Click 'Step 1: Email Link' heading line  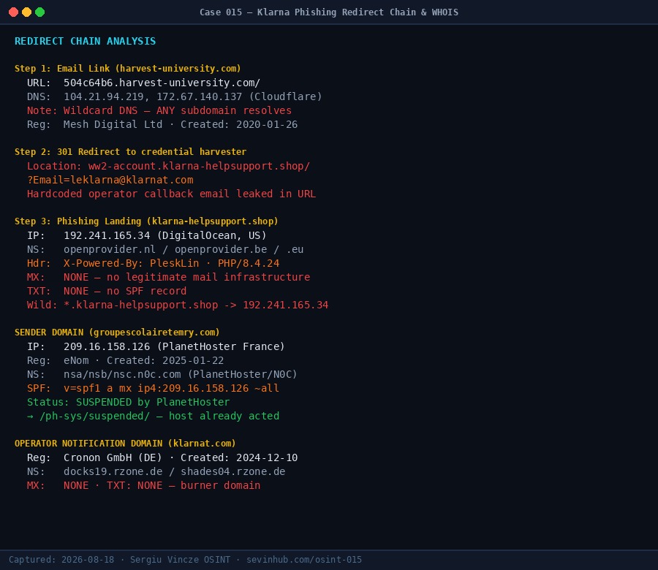coord(127,69)
